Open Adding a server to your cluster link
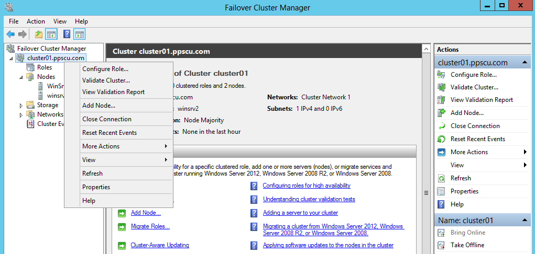Viewport: 535px width, 254px height. [300, 213]
